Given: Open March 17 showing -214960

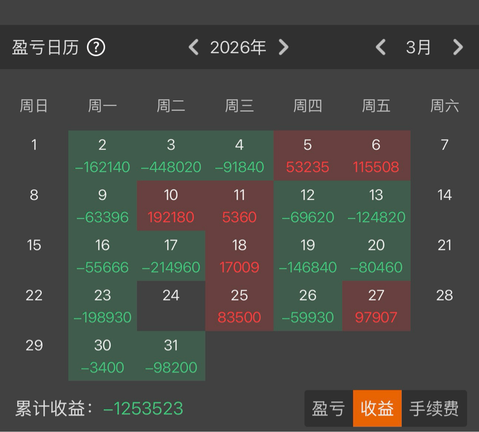Looking at the screenshot, I should (x=171, y=256).
